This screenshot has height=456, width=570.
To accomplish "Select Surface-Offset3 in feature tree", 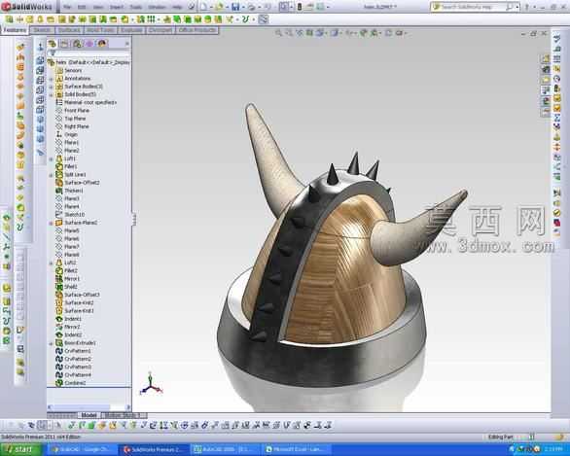I will (x=82, y=295).
